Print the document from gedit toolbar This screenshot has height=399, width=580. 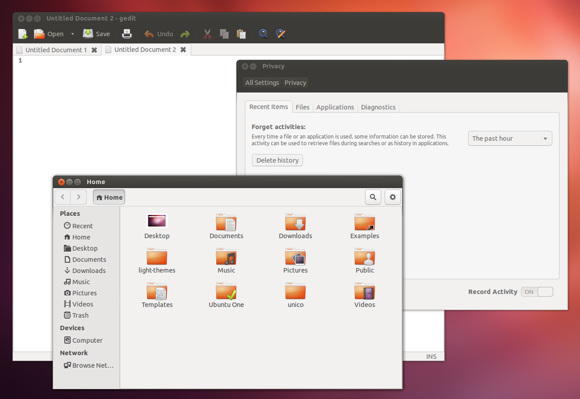point(127,34)
